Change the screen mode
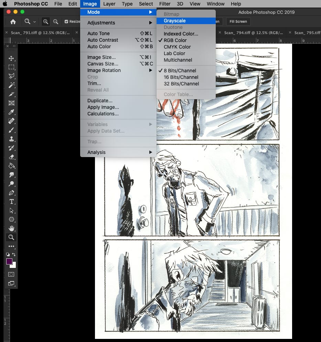This screenshot has width=321, height=342. click(x=11, y=283)
